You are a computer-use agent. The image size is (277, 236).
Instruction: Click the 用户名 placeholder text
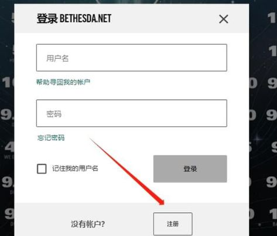[x=57, y=58]
